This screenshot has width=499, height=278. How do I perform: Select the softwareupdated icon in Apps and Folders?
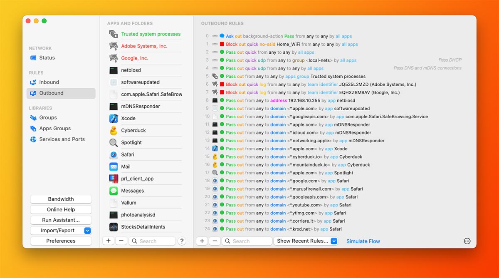pyautogui.click(x=114, y=82)
